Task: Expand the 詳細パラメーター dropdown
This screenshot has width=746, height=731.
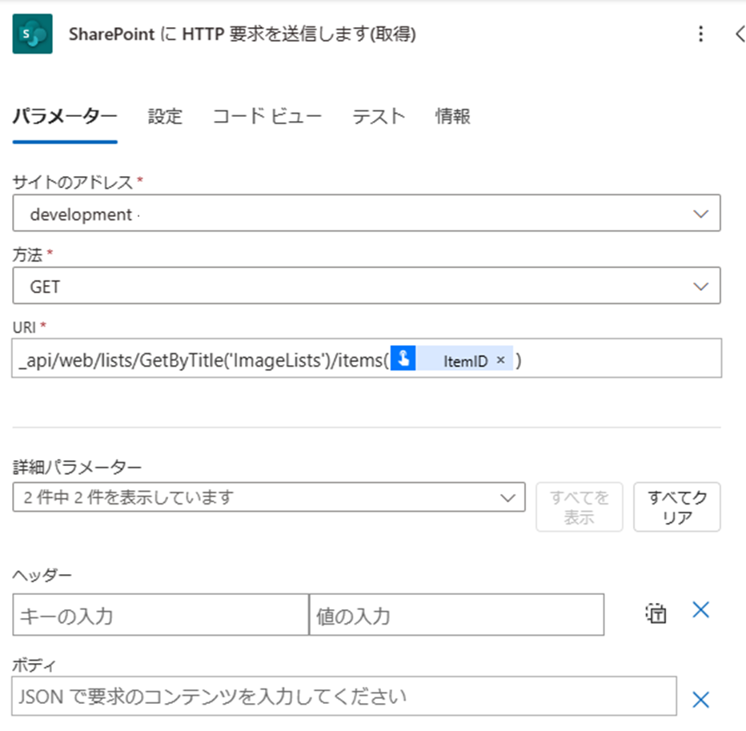Action: pos(269,497)
